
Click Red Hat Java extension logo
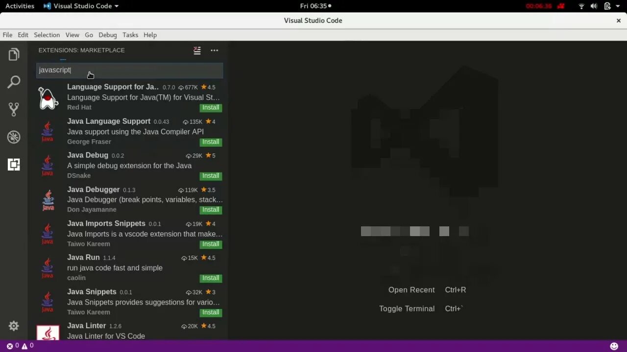(48, 98)
